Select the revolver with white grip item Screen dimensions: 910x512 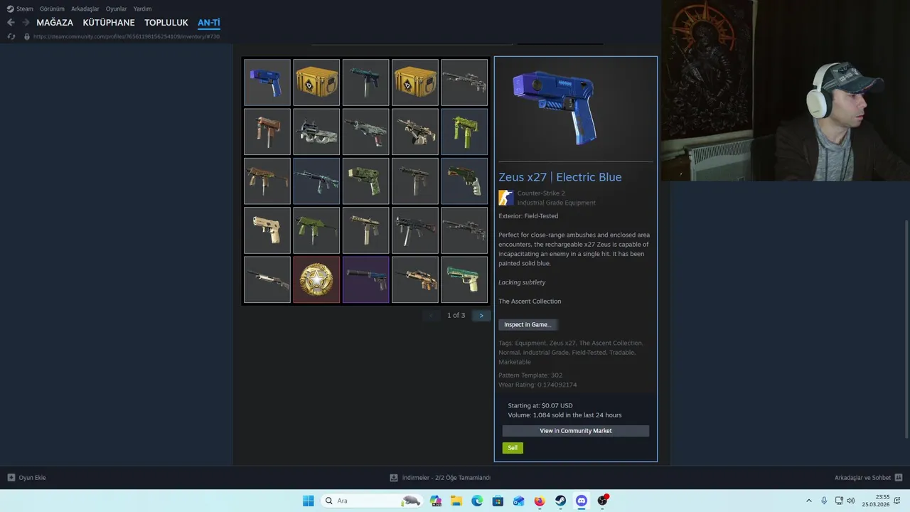click(464, 181)
